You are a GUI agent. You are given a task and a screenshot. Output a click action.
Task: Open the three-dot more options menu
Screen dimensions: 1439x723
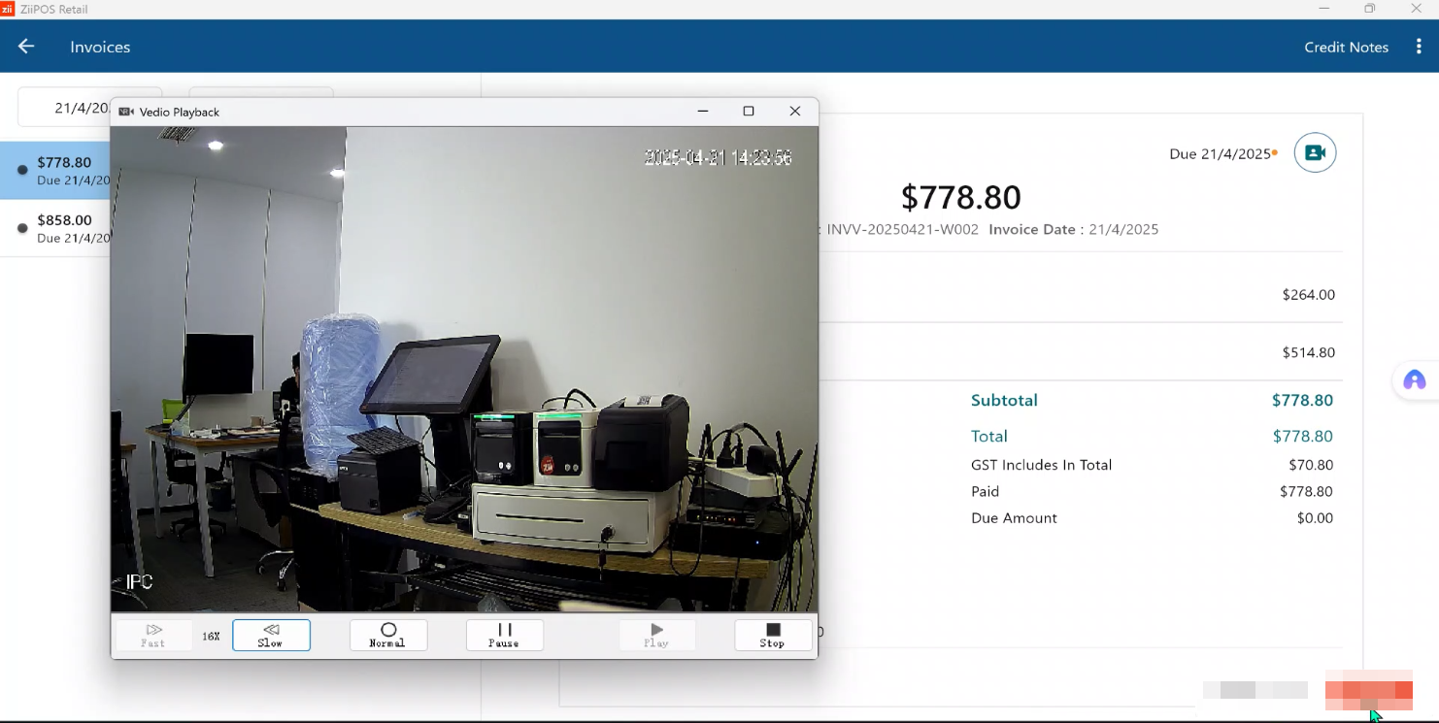[x=1419, y=47]
